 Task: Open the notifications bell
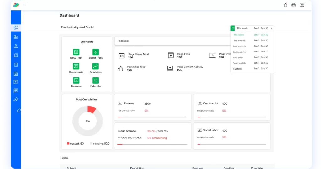tap(285, 5)
